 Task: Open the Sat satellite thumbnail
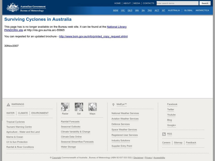coord(79,107)
